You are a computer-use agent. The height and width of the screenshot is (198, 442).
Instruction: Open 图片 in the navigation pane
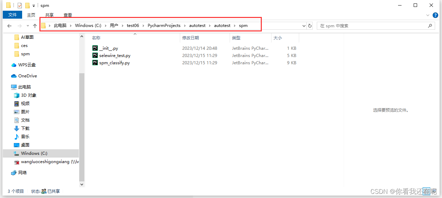25,112
